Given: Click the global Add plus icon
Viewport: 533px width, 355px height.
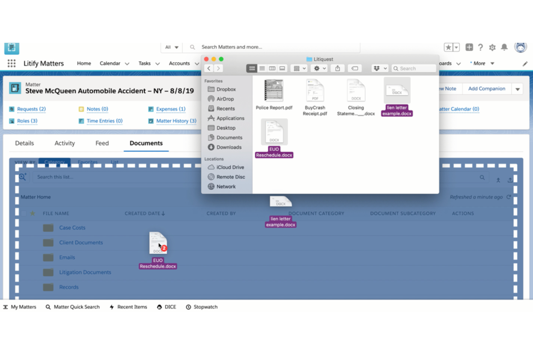Looking at the screenshot, I should [x=469, y=47].
